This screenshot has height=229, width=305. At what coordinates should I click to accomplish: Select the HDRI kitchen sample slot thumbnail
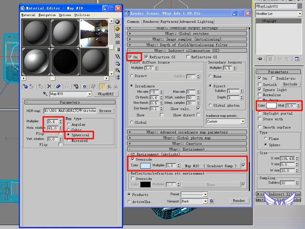[94, 33]
